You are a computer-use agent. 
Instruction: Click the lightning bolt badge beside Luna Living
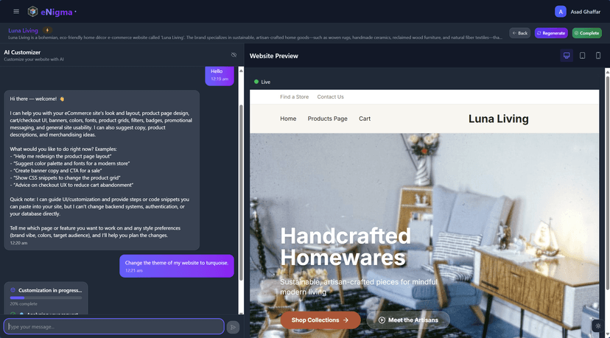(x=48, y=31)
